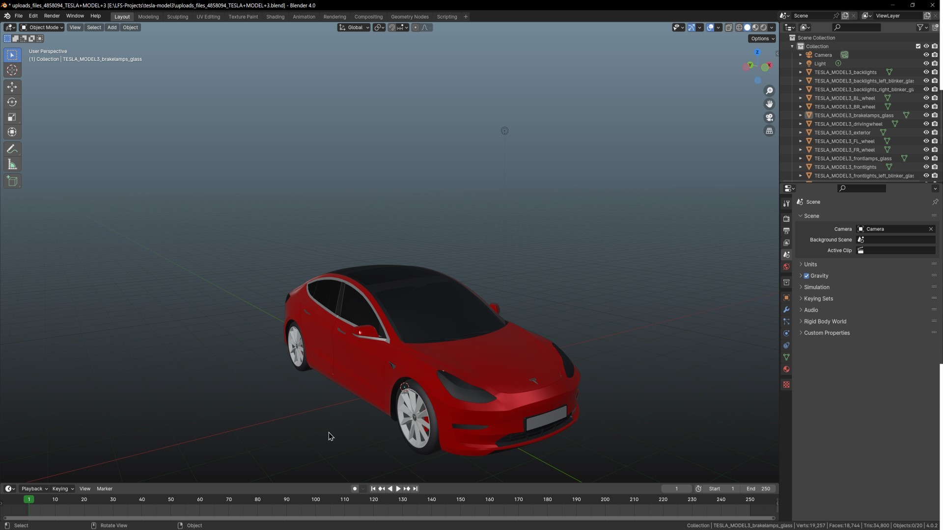This screenshot has width=943, height=530.
Task: Click the Add Cube tool icon
Action: (x=12, y=181)
